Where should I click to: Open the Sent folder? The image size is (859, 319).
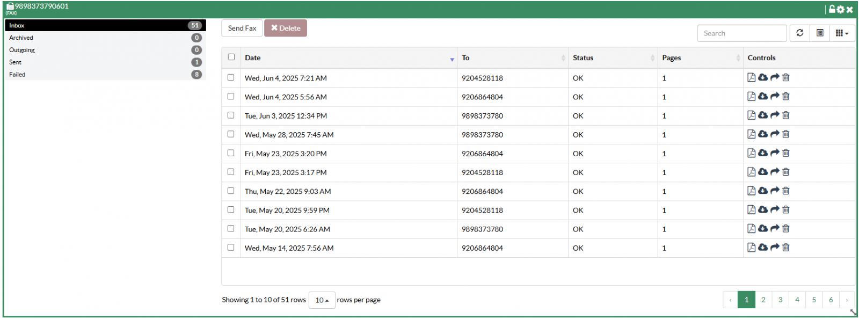coord(105,62)
